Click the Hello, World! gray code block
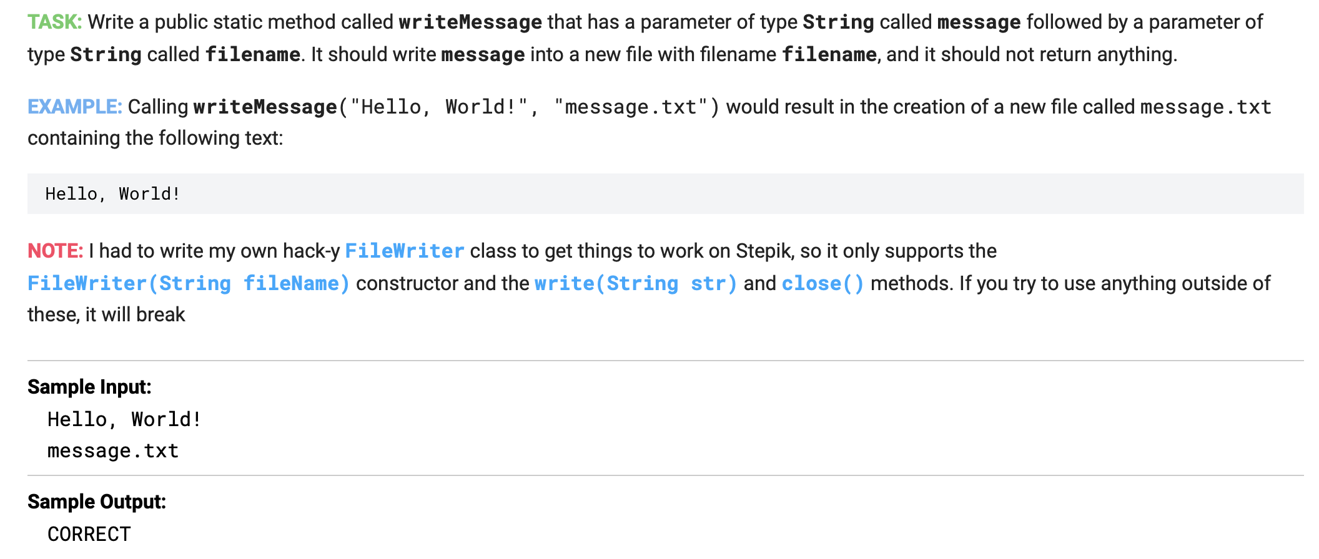1319x559 pixels. (x=666, y=193)
